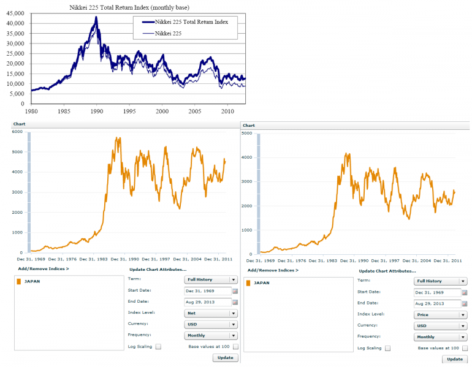
Task: Open the Index Level dropdown showing Price
Action: point(440,315)
